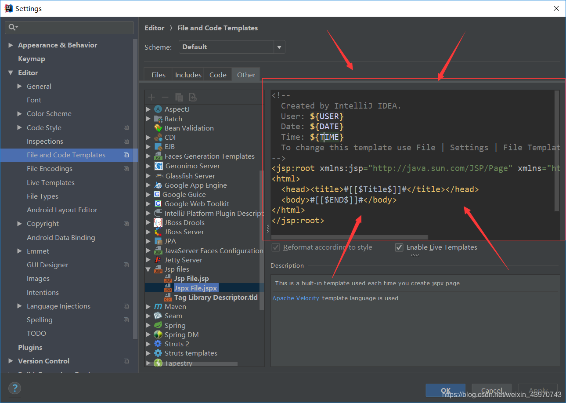Viewport: 566px width, 403px height.
Task: Click the Jetty Server icon
Action: pyautogui.click(x=158, y=260)
